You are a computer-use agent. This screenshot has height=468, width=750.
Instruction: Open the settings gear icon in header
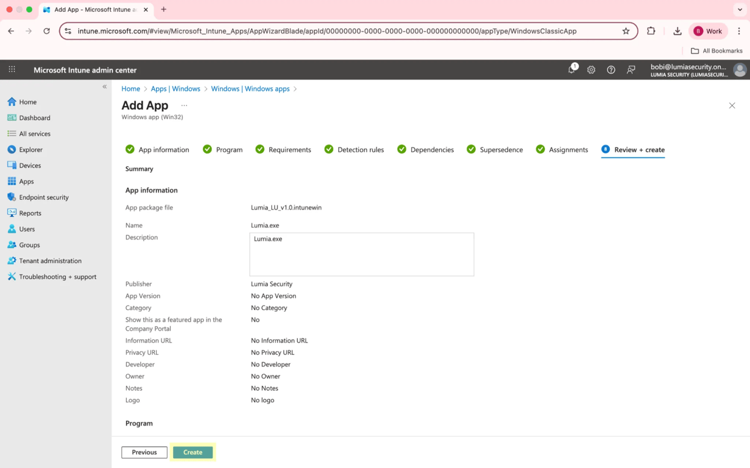point(591,70)
